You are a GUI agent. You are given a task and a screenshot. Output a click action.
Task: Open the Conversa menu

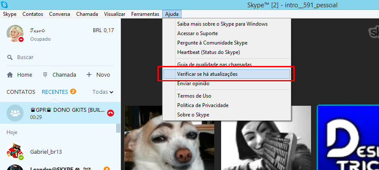pyautogui.click(x=59, y=14)
